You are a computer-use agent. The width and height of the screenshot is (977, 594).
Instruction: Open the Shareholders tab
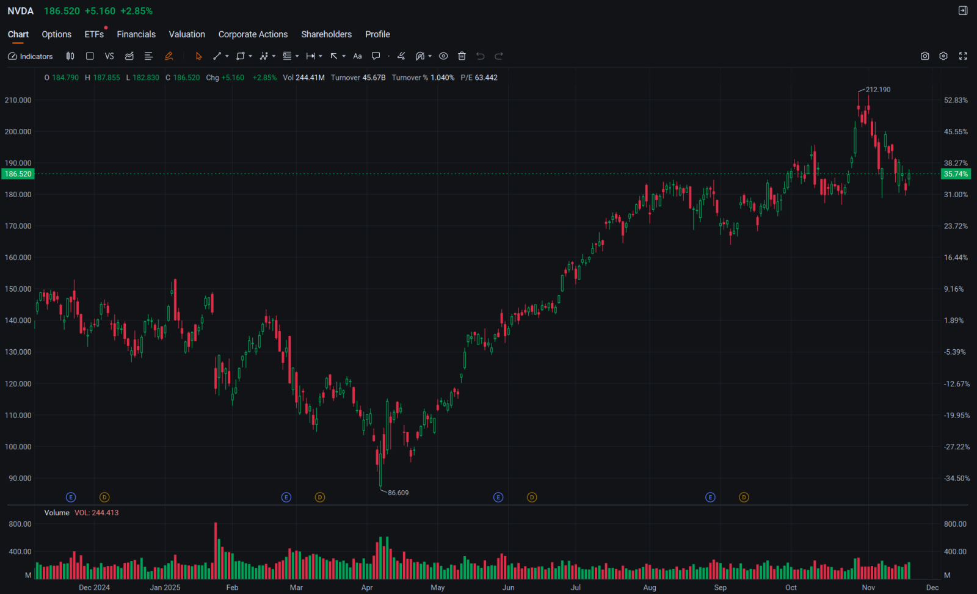(327, 34)
